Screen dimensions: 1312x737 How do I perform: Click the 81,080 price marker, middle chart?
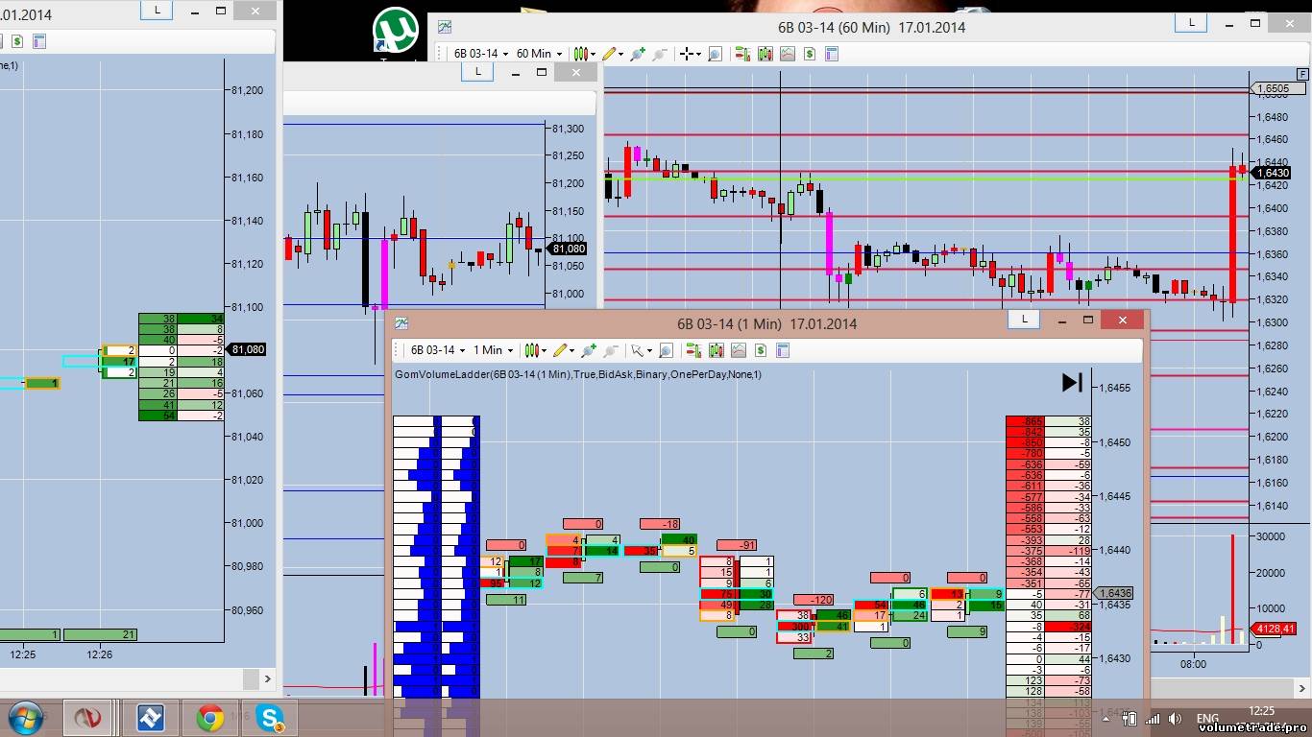[x=567, y=249]
